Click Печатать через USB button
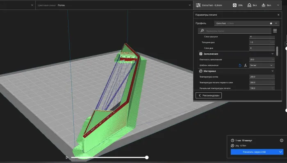This screenshot has height=163, width=287. [254, 152]
